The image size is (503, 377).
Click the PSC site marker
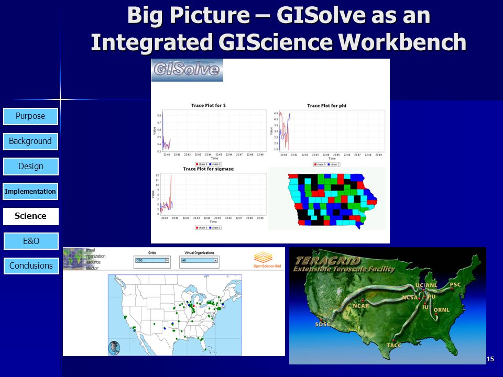pos(452,288)
